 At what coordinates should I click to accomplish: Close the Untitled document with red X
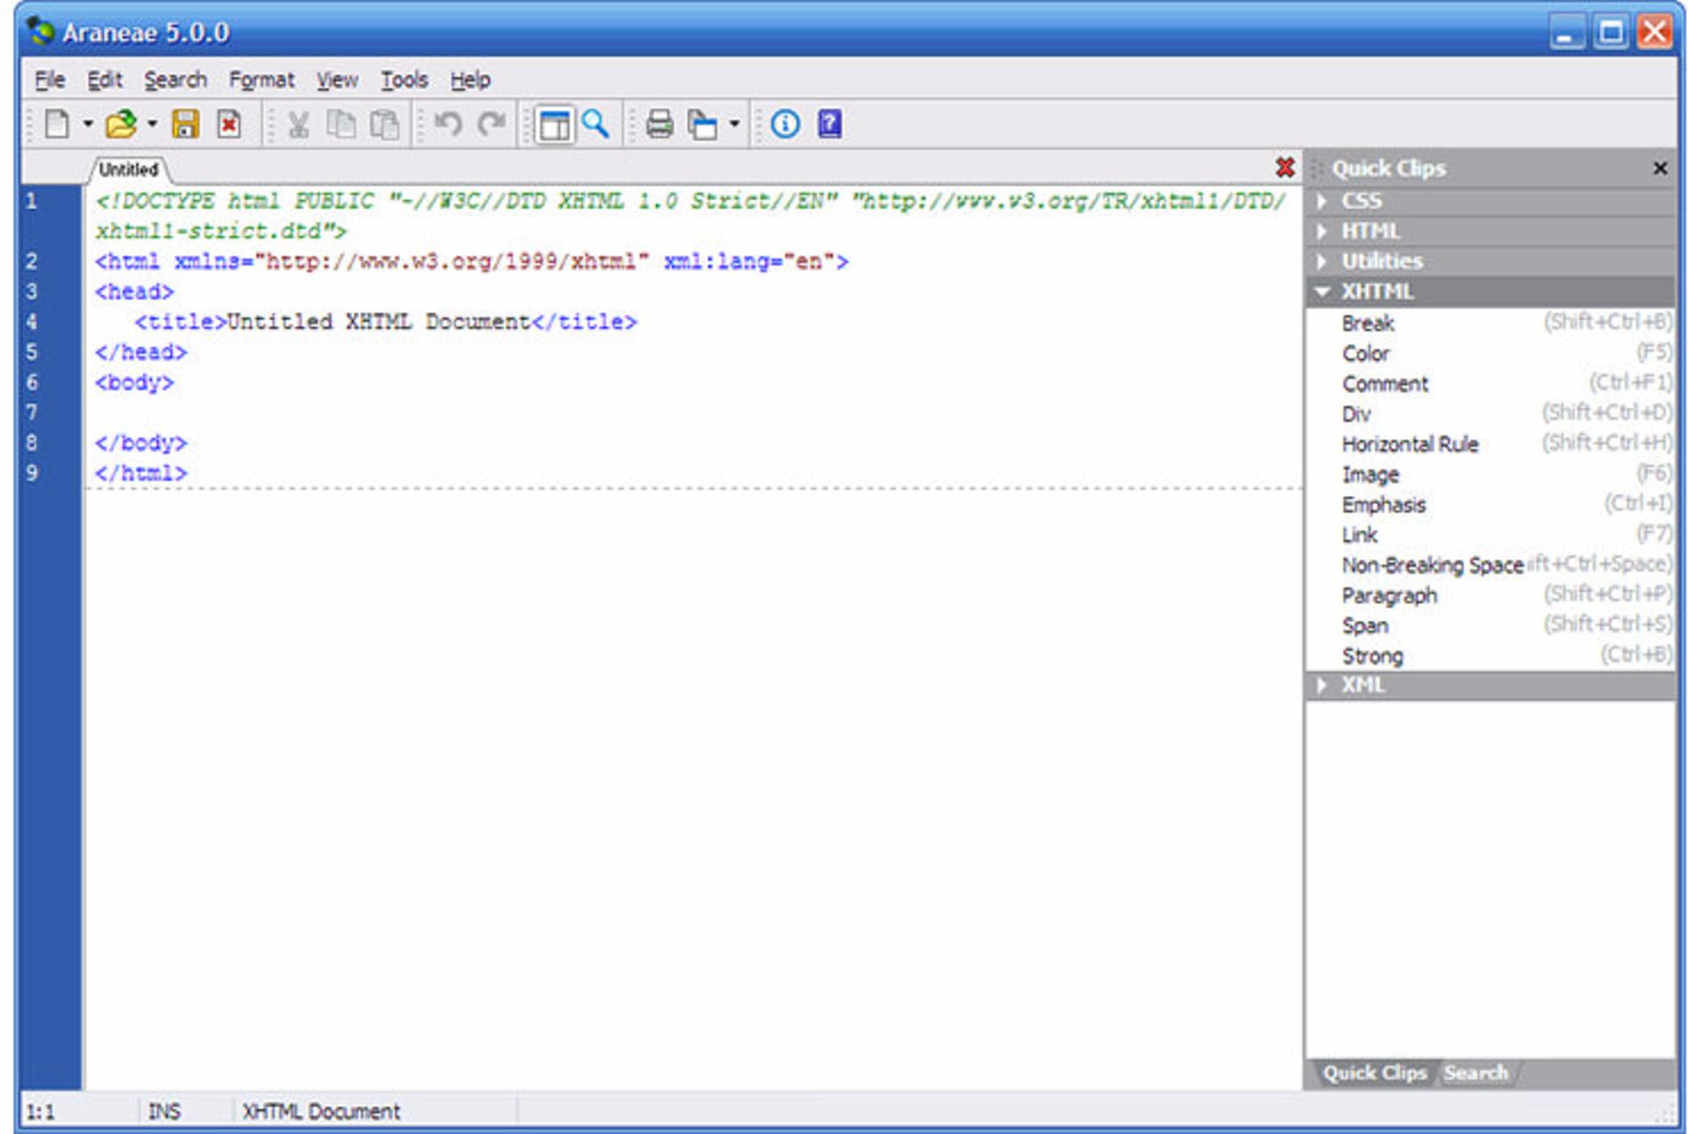1284,167
